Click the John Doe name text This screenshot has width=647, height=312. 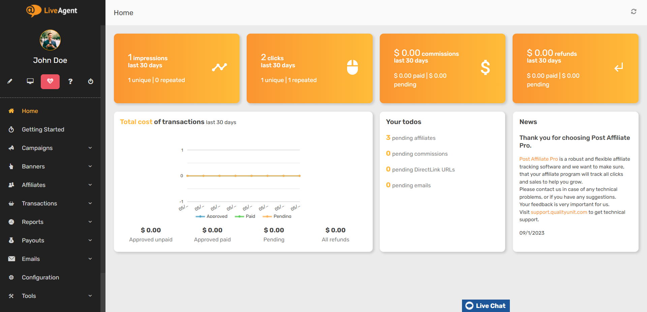pos(50,61)
